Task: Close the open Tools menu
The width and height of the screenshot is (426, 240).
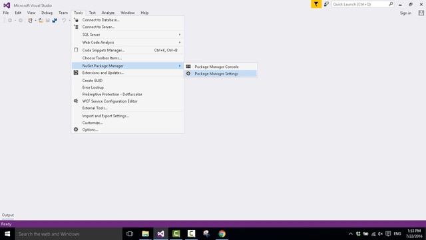Action: pos(79,13)
